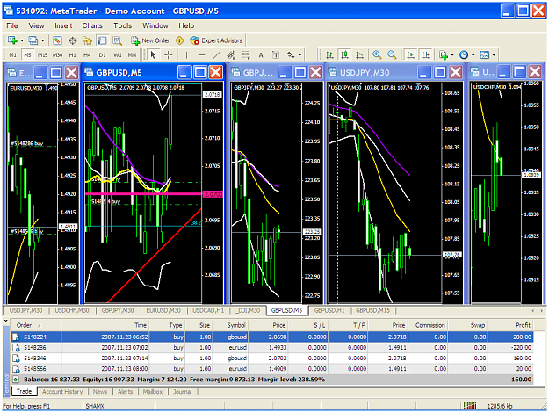The height and width of the screenshot is (413, 549).
Task: Open the Strategy Tester icon
Action: (x=117, y=40)
